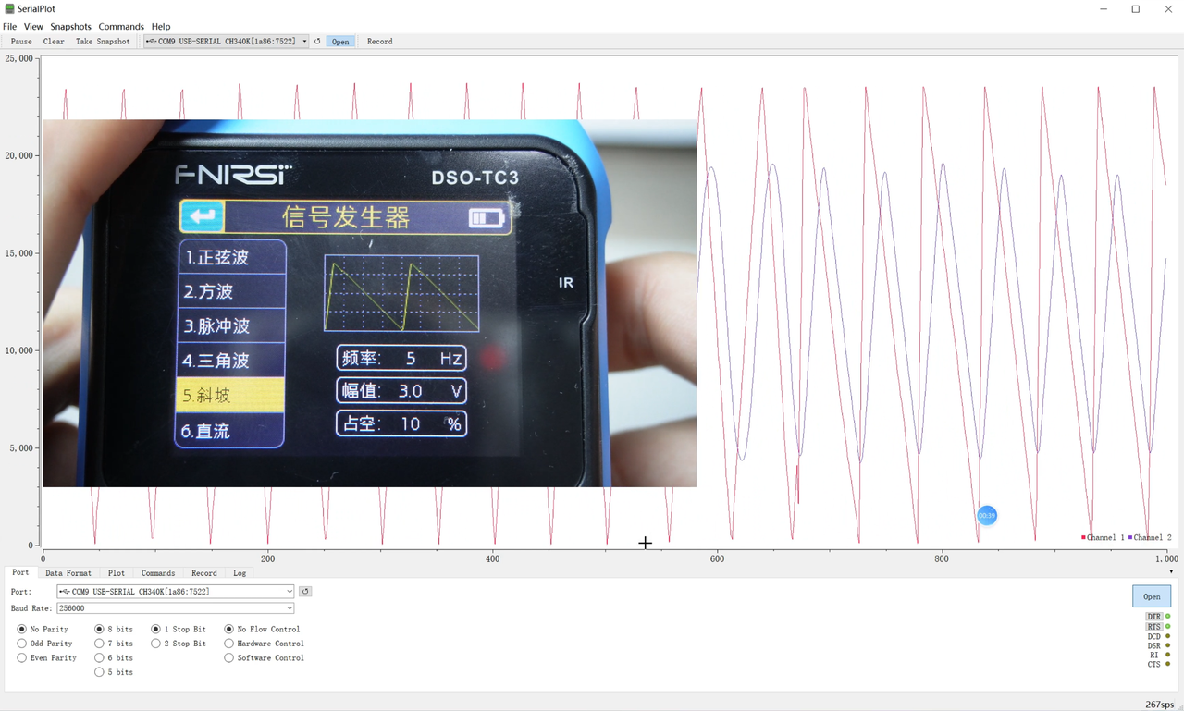
Task: Clear the plot data
Action: tap(54, 42)
